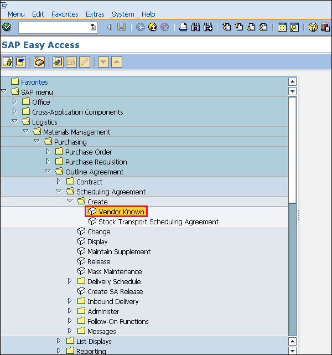The image size is (332, 355).
Task: Click the Move Favorites Down arrow icon
Action: (103, 62)
